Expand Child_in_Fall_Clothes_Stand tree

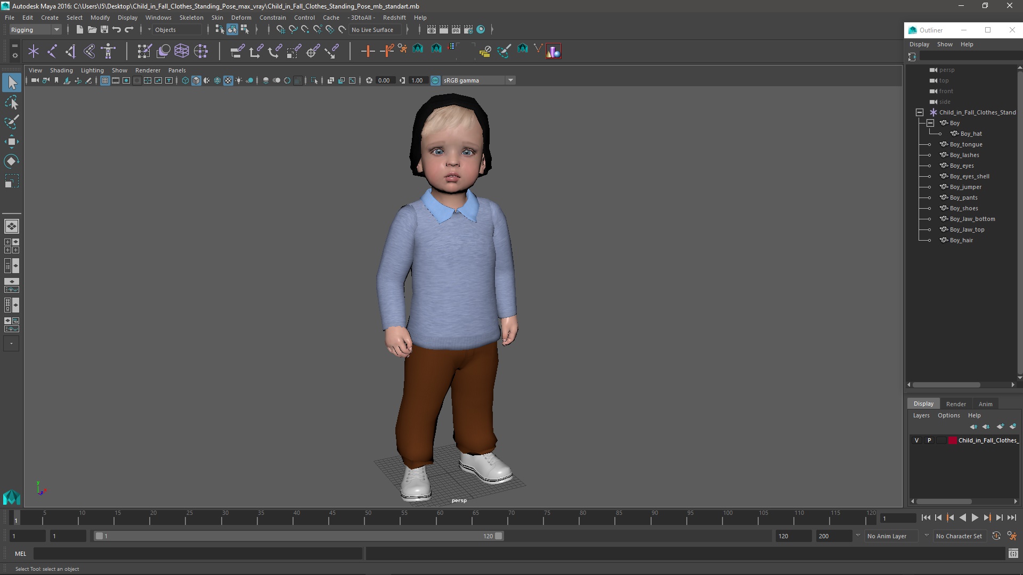920,112
